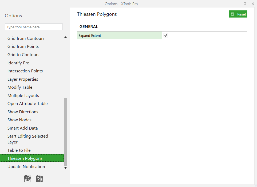Select Grid from Points option
The image size is (257, 187).
point(23,46)
